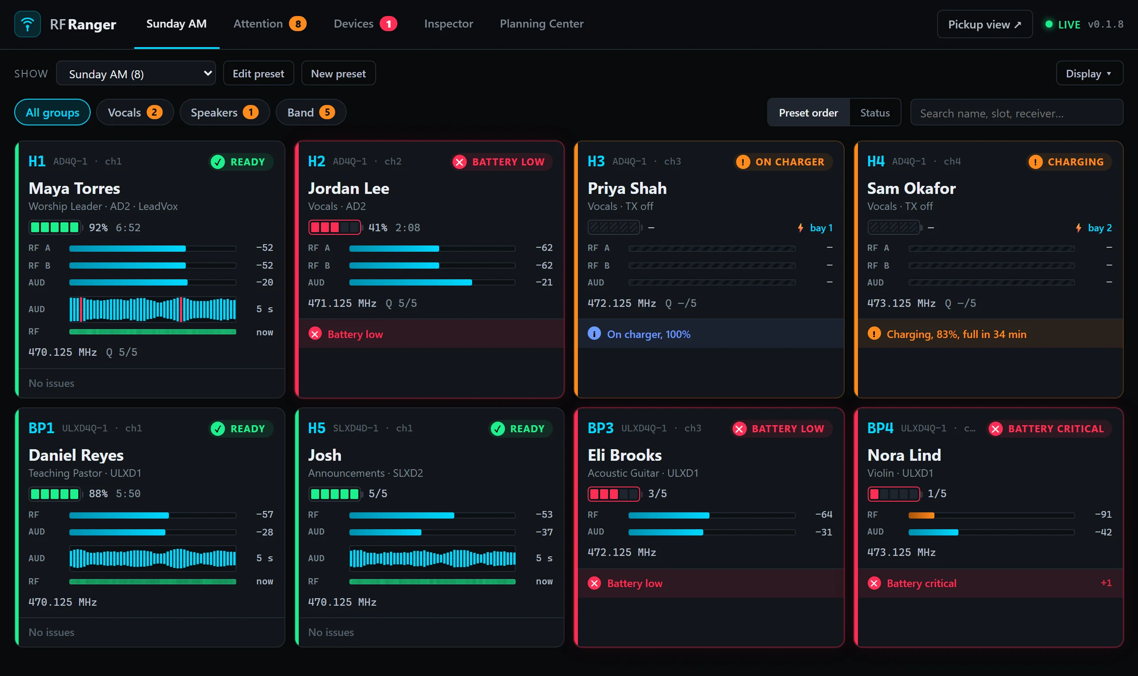The width and height of the screenshot is (1138, 676).
Task: Click the orange icon beside Charging, 83% message
Action: tap(874, 334)
